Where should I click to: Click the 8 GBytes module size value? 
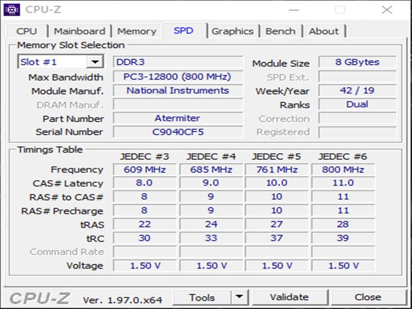[357, 62]
